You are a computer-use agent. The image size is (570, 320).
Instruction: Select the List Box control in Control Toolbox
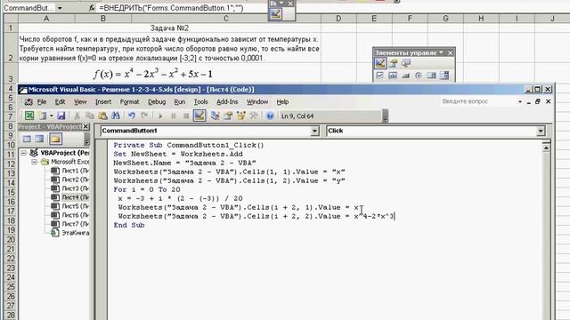tap(431, 76)
